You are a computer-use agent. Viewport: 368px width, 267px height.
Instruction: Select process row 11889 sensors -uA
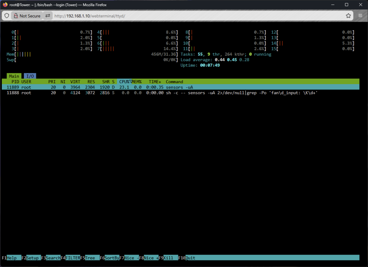[180, 87]
